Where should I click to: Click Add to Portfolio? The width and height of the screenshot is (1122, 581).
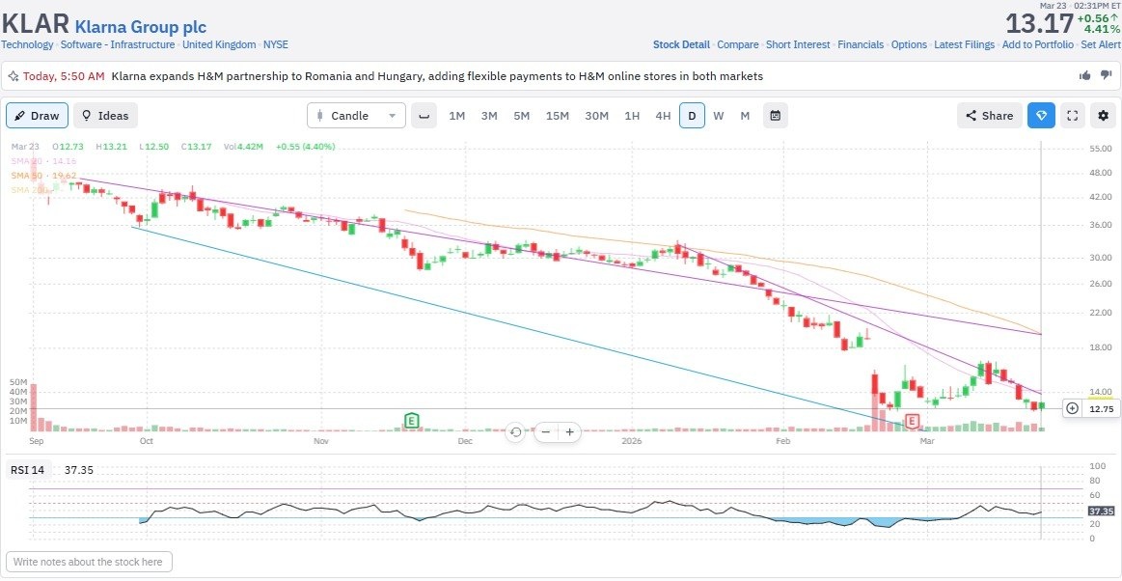[x=1037, y=44]
